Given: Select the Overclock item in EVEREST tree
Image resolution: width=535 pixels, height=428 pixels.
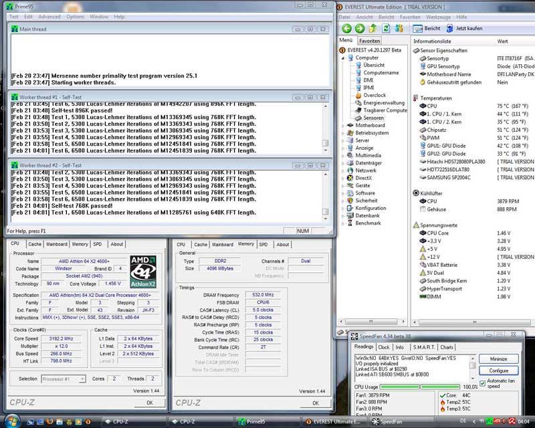Looking at the screenshot, I should 374,95.
